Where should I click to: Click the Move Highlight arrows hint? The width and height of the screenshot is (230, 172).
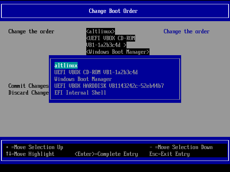[30, 154]
